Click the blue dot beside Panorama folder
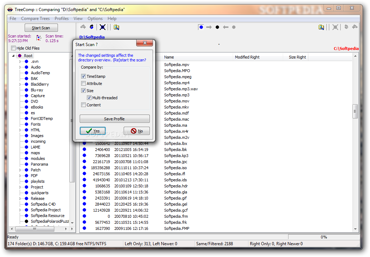Image resolution: width=370 pixels, height=257 pixels. pyautogui.click(x=26, y=164)
